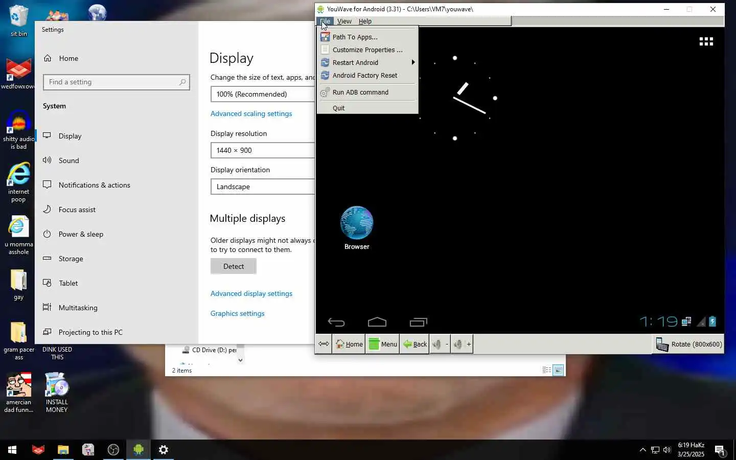Tap the Android recent apps icon
The width and height of the screenshot is (736, 460).
point(418,322)
